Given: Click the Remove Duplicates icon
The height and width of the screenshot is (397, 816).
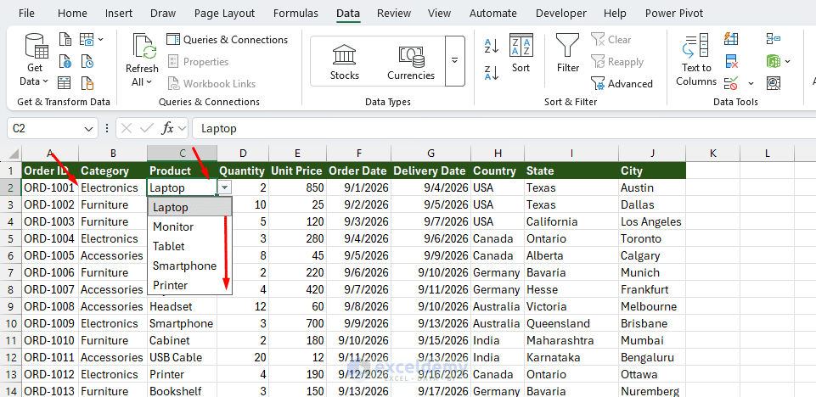Looking at the screenshot, I should click(x=731, y=61).
